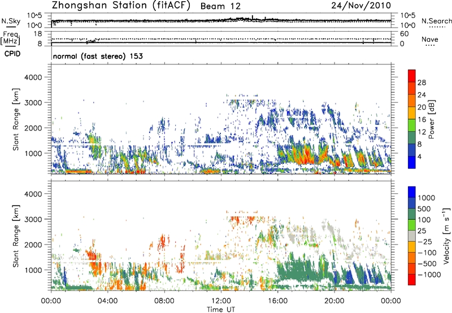The image size is (452, 313).
Task: Select the '500' velocity colorbar label
Action: pos(424,209)
